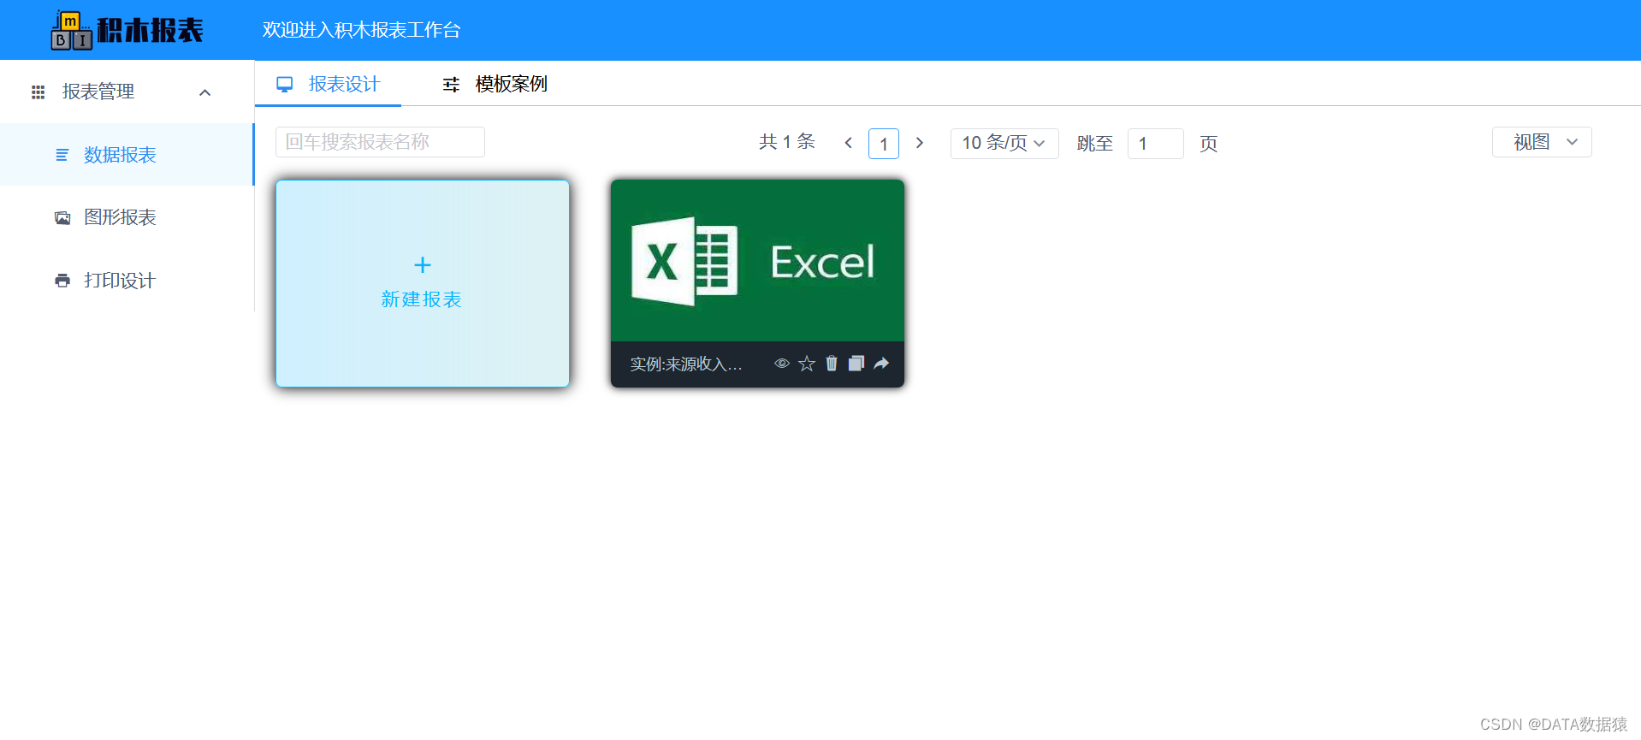Open the 10 条/页 page size dropdown
Viewport: 1641px width, 740px height.
click(x=1004, y=143)
